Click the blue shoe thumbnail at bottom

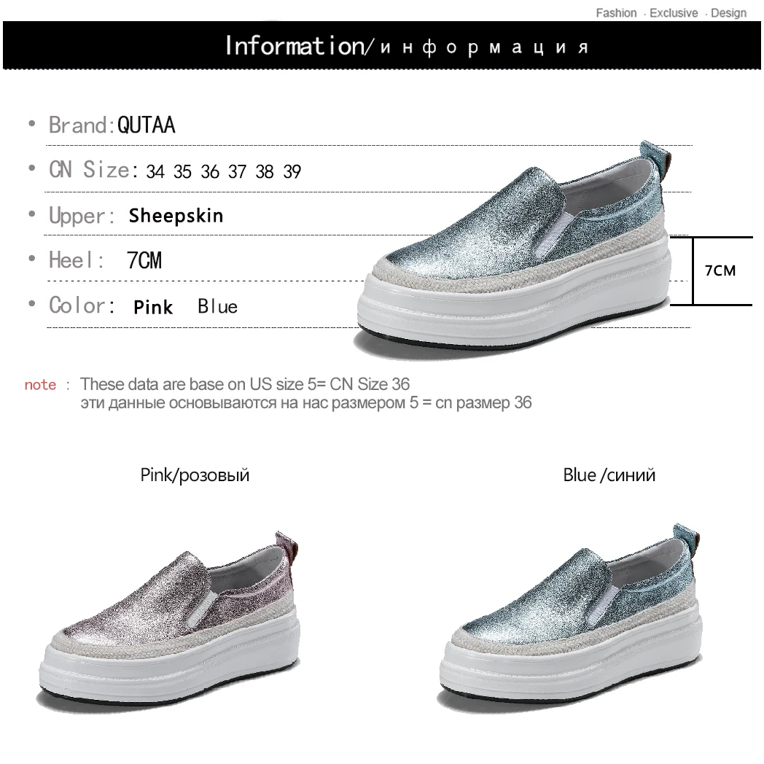click(569, 617)
